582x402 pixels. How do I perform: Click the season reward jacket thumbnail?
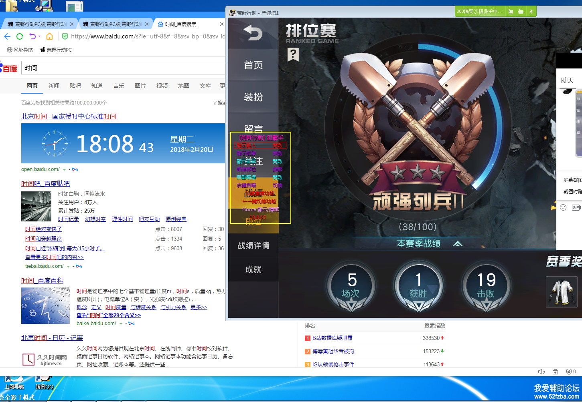pyautogui.click(x=562, y=291)
